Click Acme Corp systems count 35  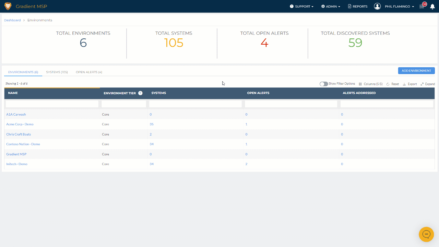[x=152, y=124]
